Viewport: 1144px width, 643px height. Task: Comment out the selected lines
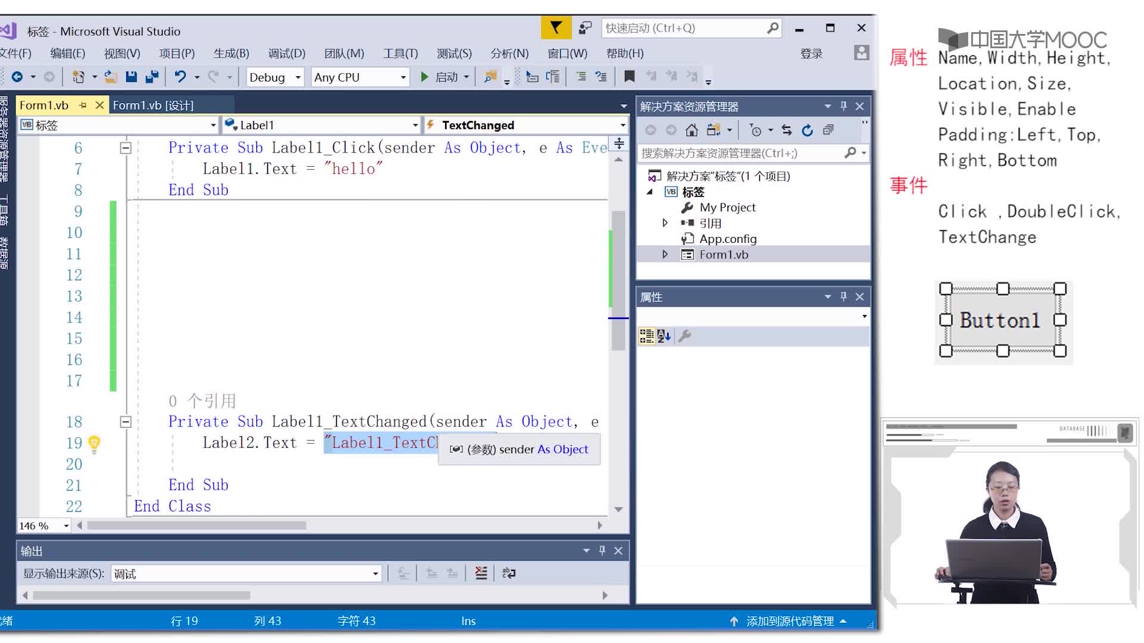(x=581, y=77)
